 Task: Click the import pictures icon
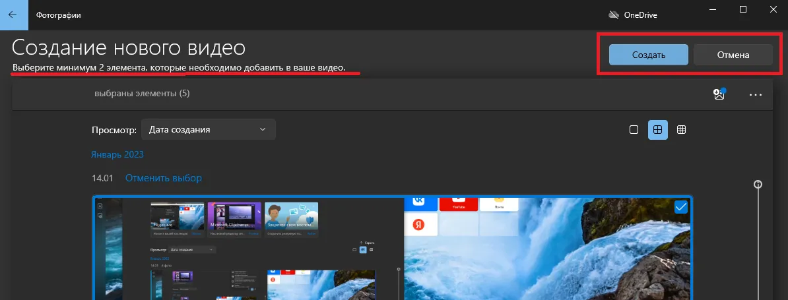(719, 94)
